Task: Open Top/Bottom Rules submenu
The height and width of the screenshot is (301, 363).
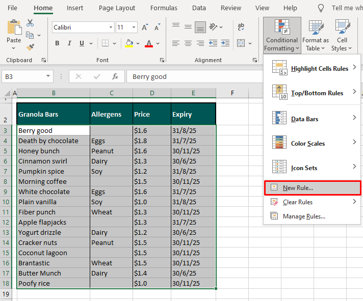Action: (312, 93)
